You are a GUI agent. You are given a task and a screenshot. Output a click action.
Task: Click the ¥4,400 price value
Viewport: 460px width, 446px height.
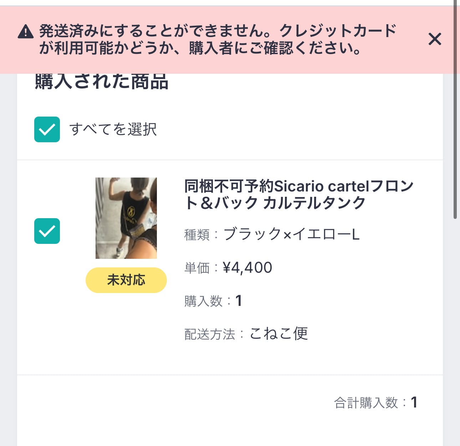[249, 268]
